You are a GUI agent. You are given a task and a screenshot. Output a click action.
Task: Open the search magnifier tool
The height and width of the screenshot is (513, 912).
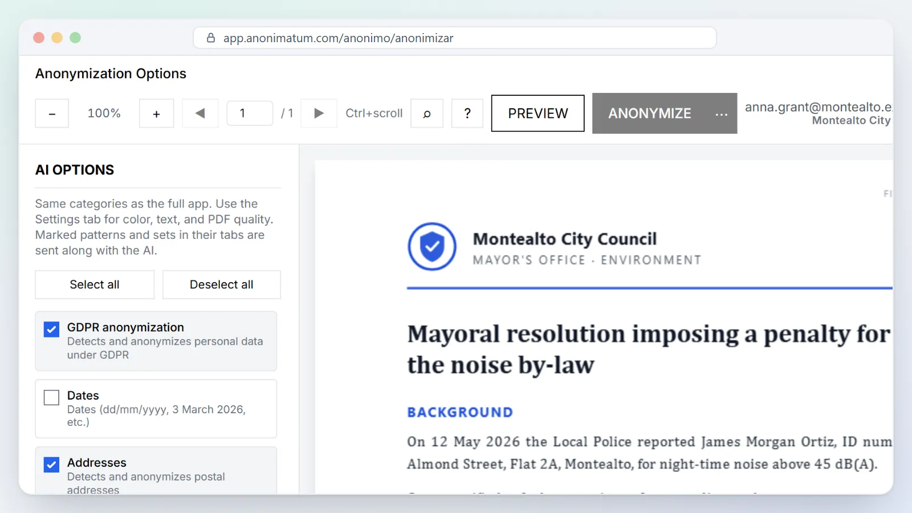[427, 113]
